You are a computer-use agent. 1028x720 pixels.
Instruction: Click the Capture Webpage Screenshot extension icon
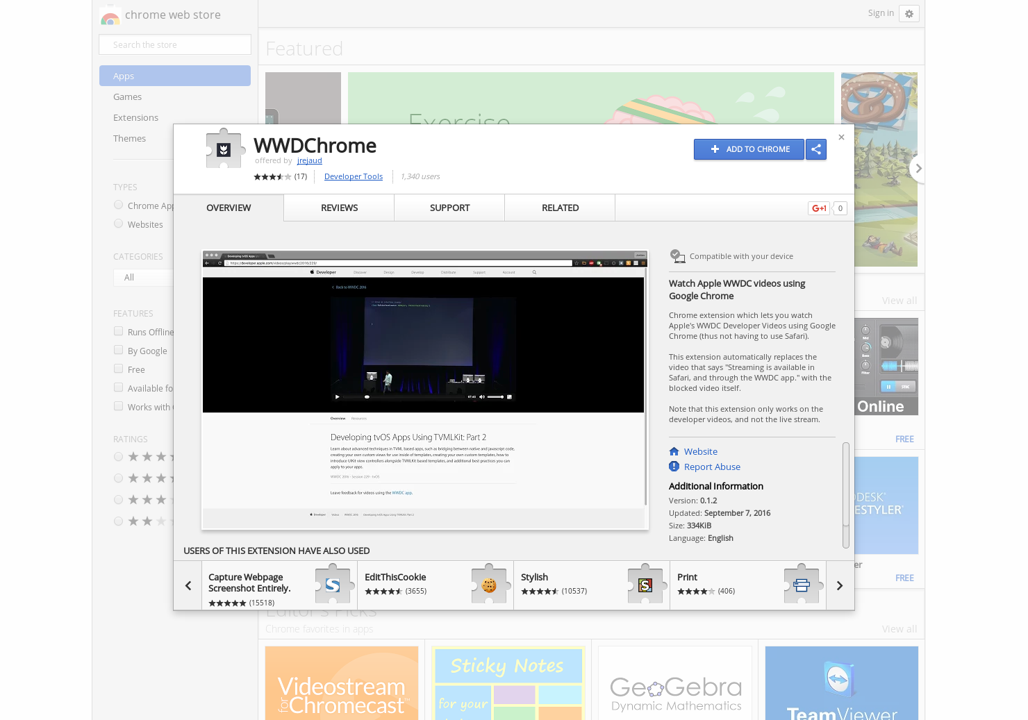[x=333, y=585]
